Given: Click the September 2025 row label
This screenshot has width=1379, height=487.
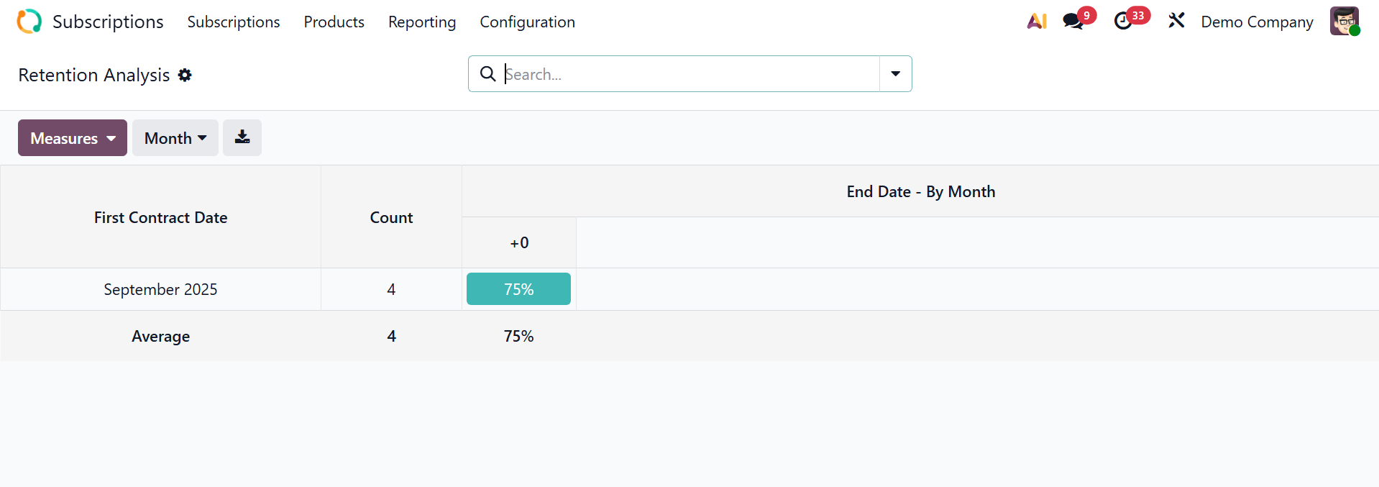Looking at the screenshot, I should pyautogui.click(x=160, y=289).
